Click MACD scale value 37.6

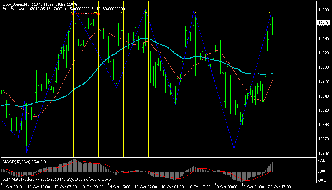click(x=321, y=161)
